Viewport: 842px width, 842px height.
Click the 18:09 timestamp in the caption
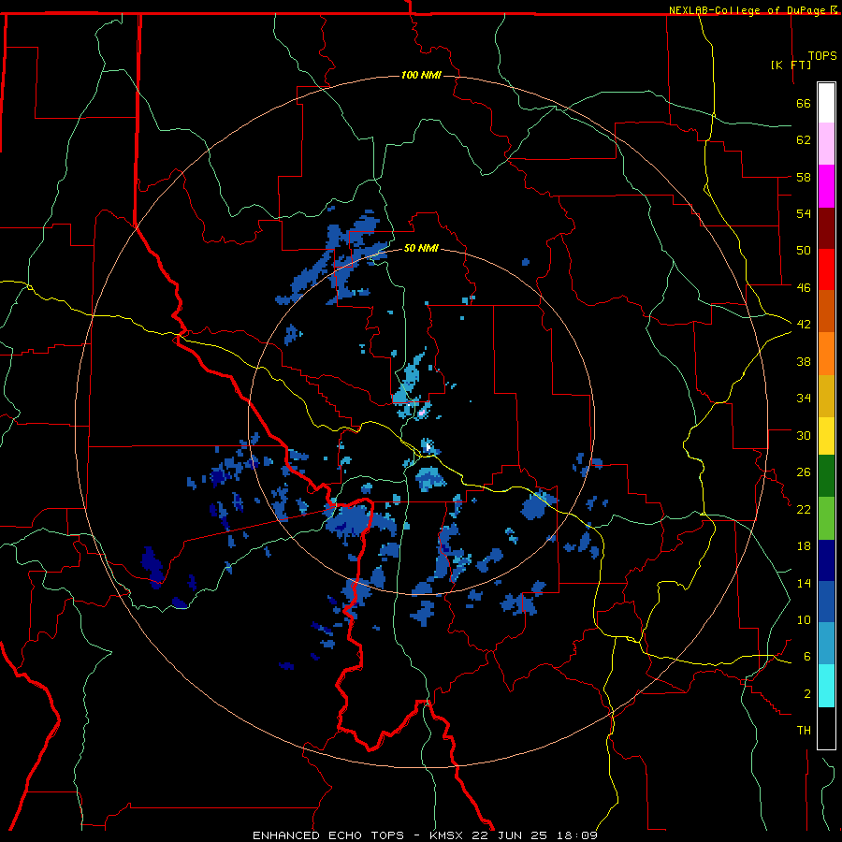coord(577,835)
